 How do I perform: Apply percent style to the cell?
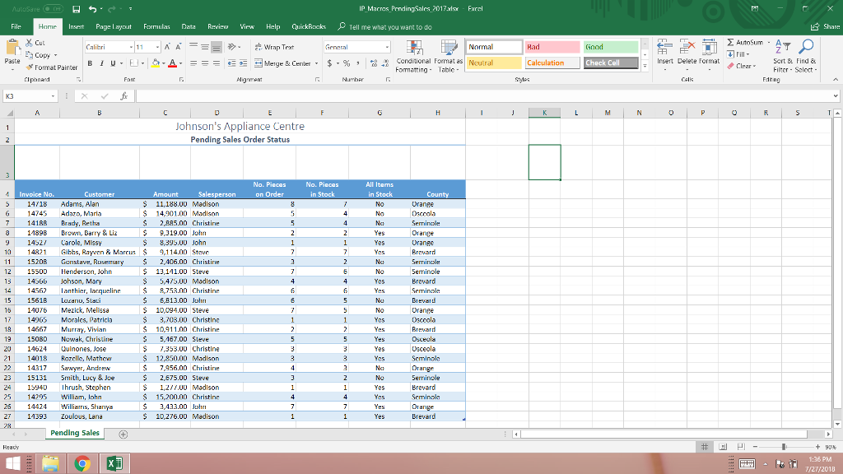pos(347,63)
